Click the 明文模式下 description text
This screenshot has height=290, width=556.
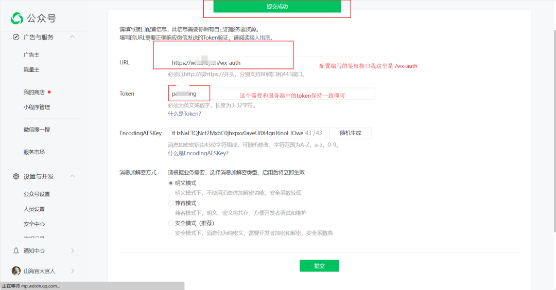tap(238, 193)
